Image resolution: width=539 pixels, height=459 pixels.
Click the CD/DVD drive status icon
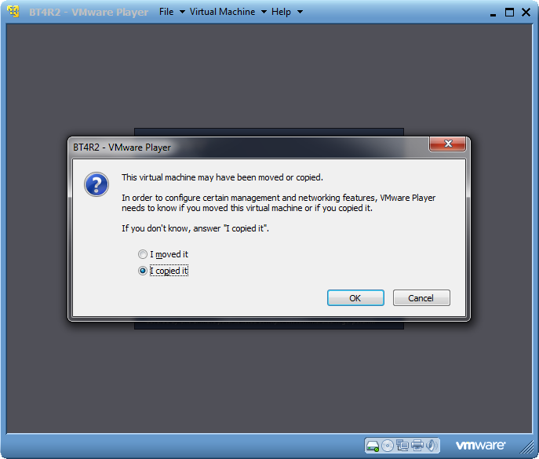388,446
